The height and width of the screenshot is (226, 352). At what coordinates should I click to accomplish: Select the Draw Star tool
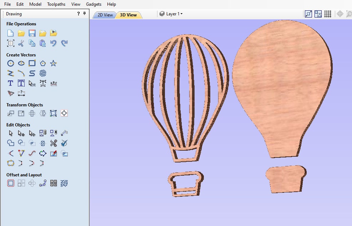53,63
